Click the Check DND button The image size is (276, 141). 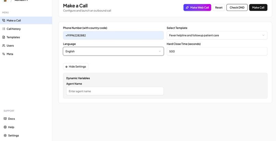(x=237, y=8)
